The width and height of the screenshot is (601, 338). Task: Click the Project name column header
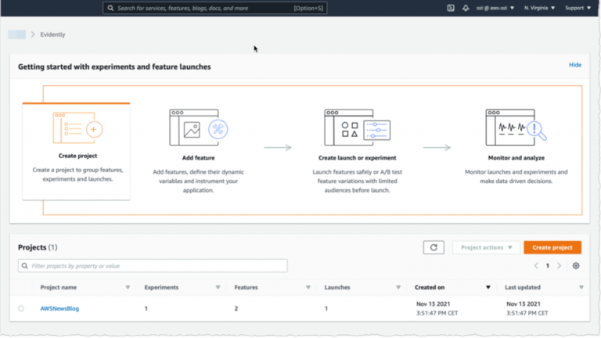[59, 287]
